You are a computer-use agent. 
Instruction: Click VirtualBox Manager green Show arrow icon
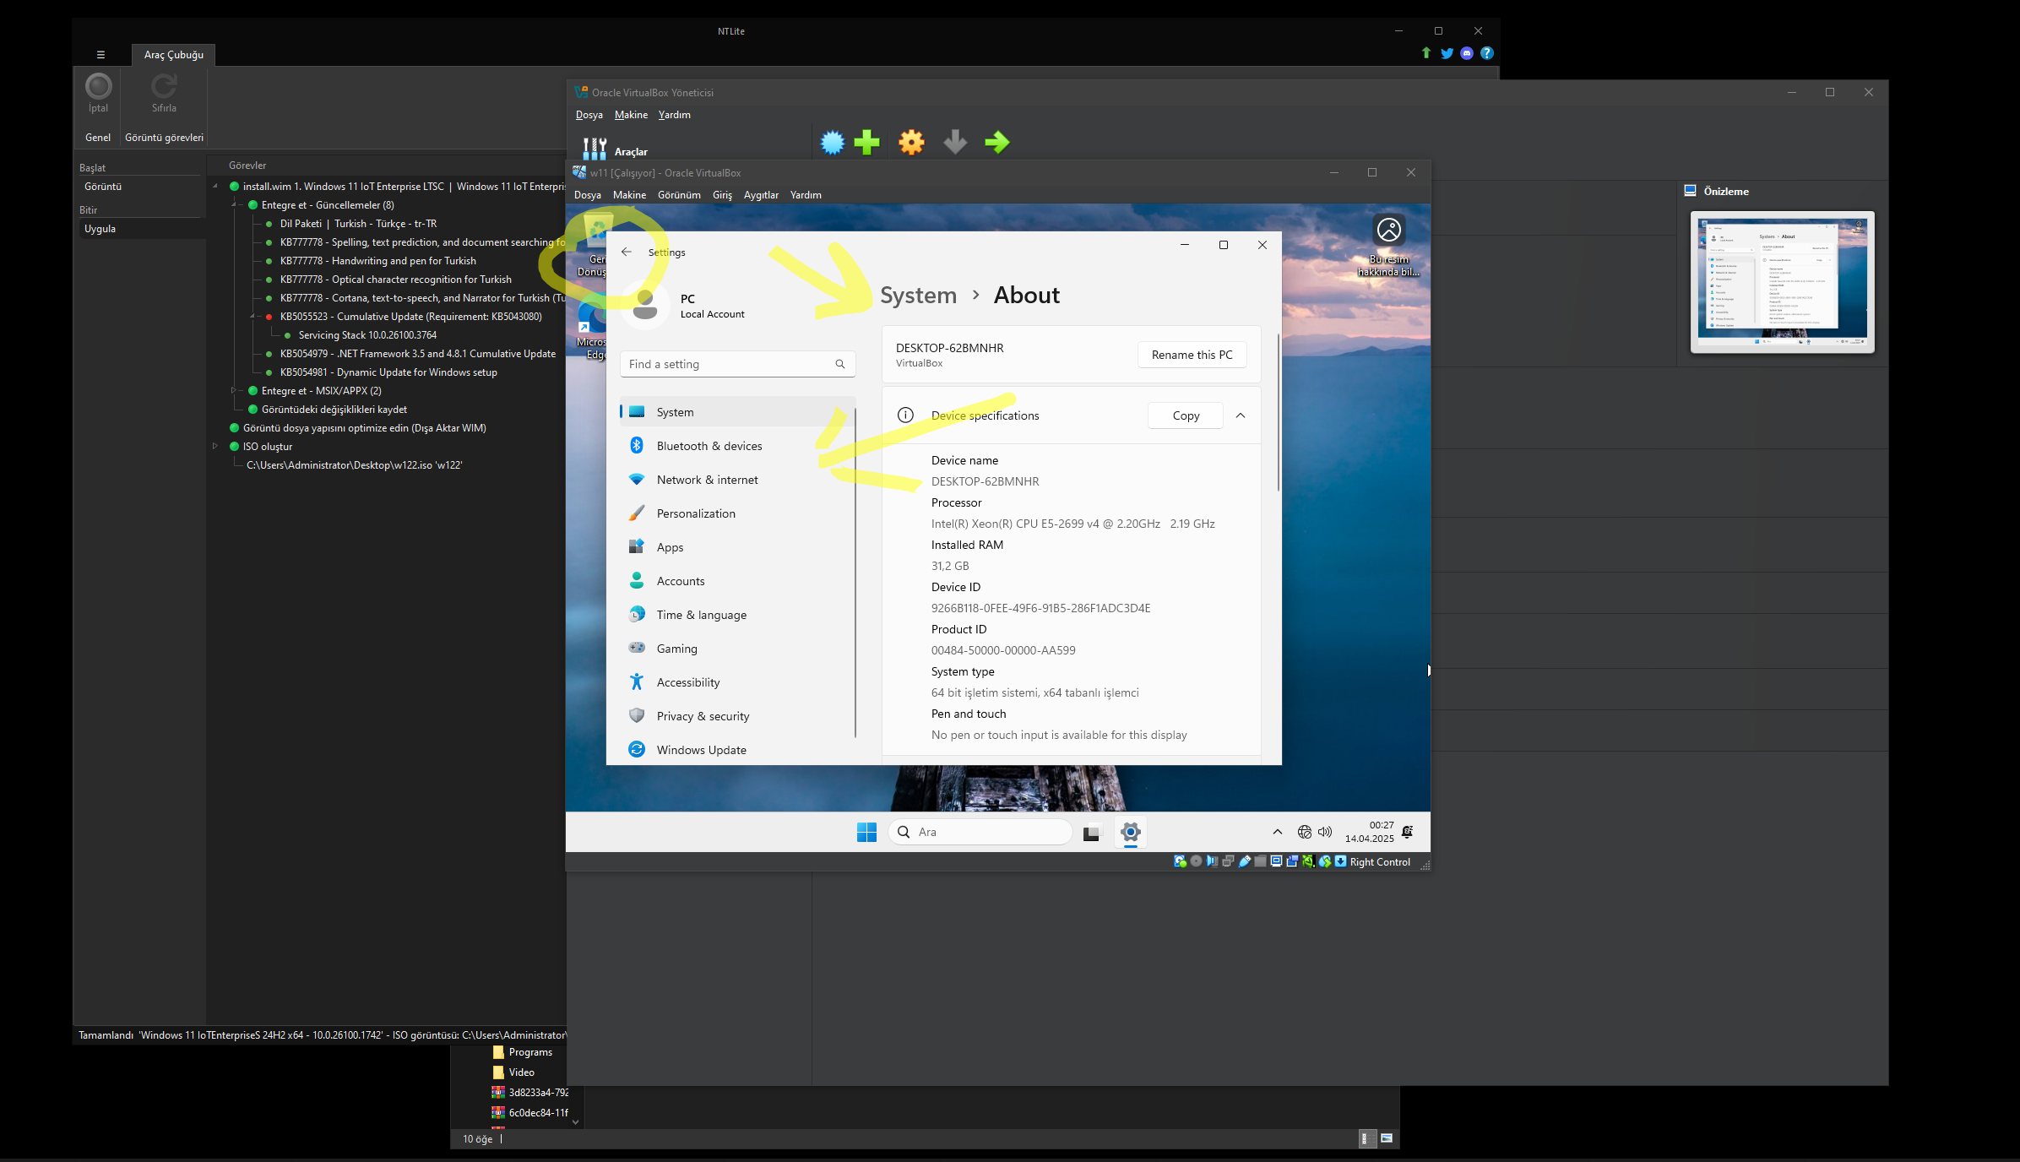coord(997,142)
